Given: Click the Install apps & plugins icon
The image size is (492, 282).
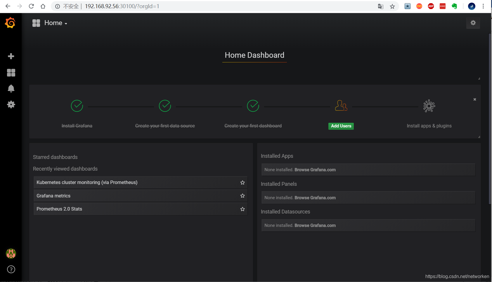Looking at the screenshot, I should [x=429, y=106].
